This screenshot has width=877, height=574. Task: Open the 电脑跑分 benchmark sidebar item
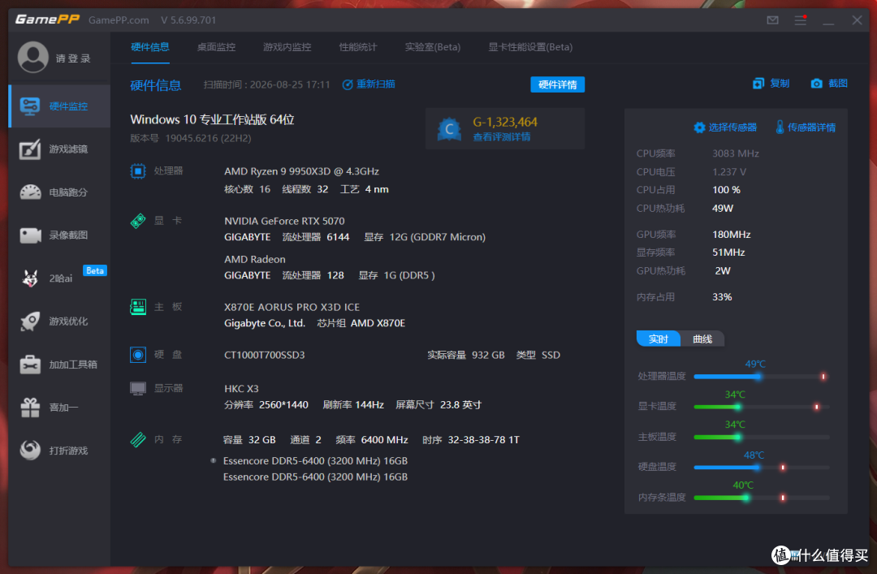pyautogui.click(x=60, y=192)
